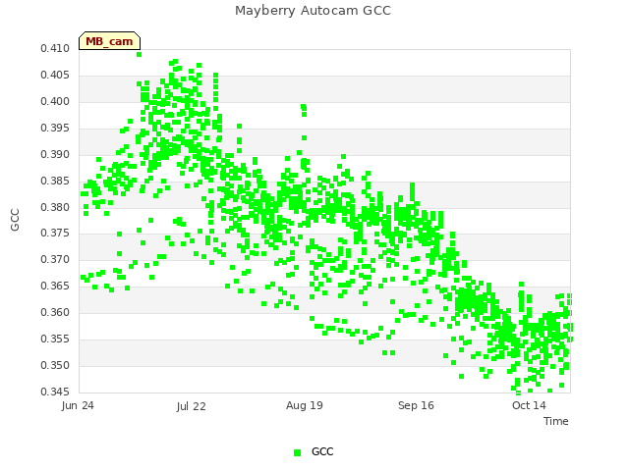Click the vertical GCC y-axis title
The image size is (629, 471).
[x=15, y=220]
